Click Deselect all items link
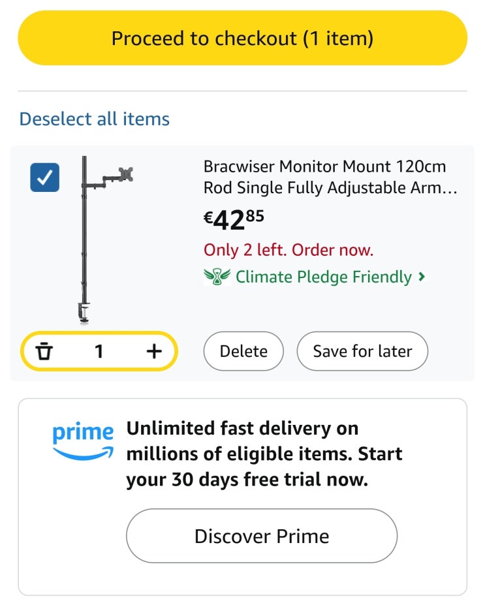The image size is (485, 605). 95,119
